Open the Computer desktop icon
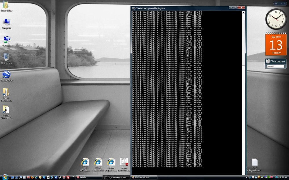The width and height of the screenshot is (289, 180). [6, 23]
